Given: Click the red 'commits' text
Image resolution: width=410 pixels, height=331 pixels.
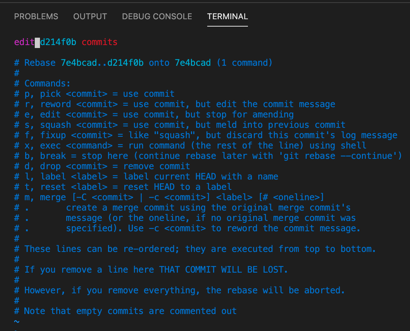Looking at the screenshot, I should (x=99, y=42).
